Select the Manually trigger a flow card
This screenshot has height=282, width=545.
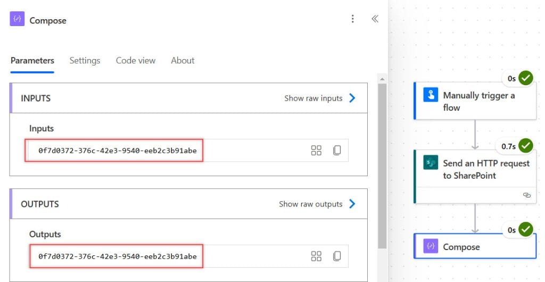pyautogui.click(x=475, y=101)
